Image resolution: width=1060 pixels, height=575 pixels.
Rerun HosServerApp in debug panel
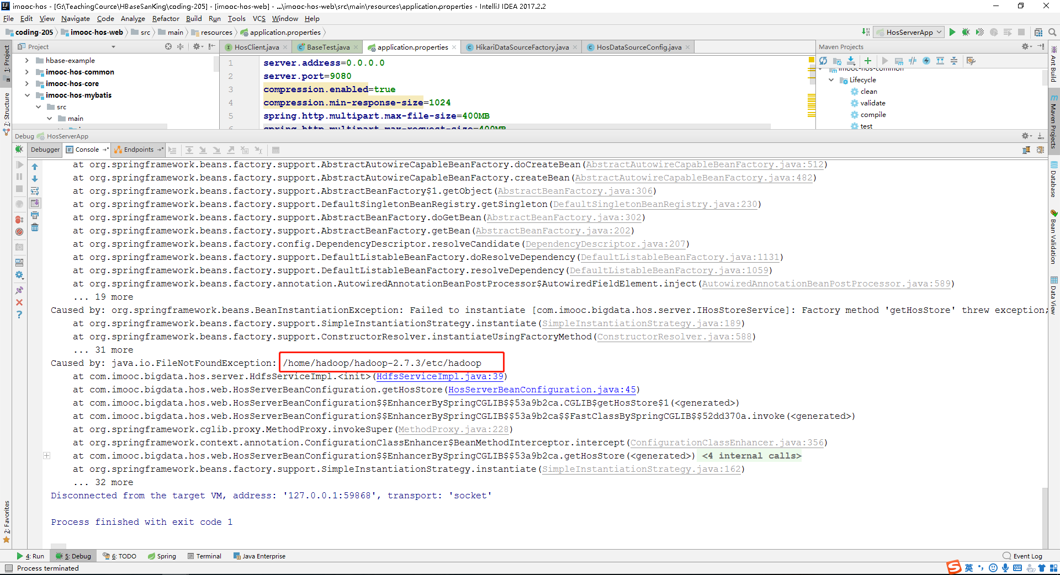[x=19, y=150]
